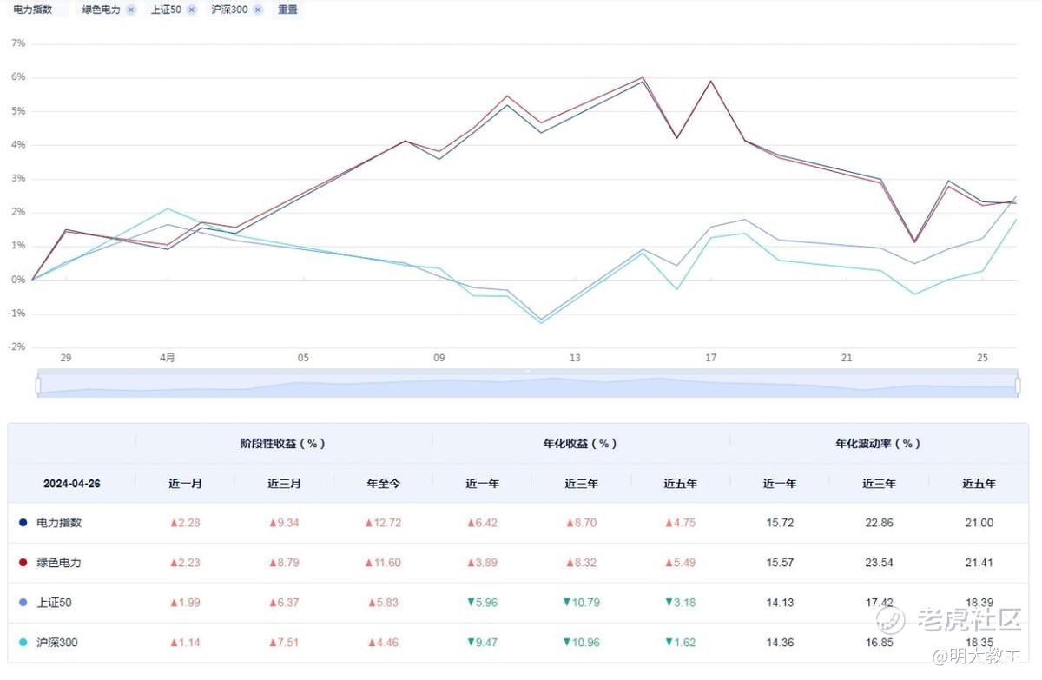Click the 年至今 column header

click(x=383, y=483)
